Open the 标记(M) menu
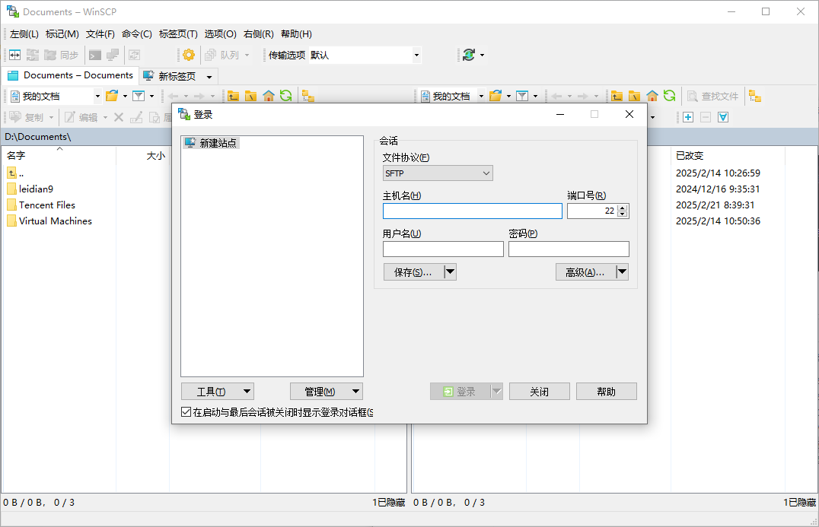 point(62,34)
